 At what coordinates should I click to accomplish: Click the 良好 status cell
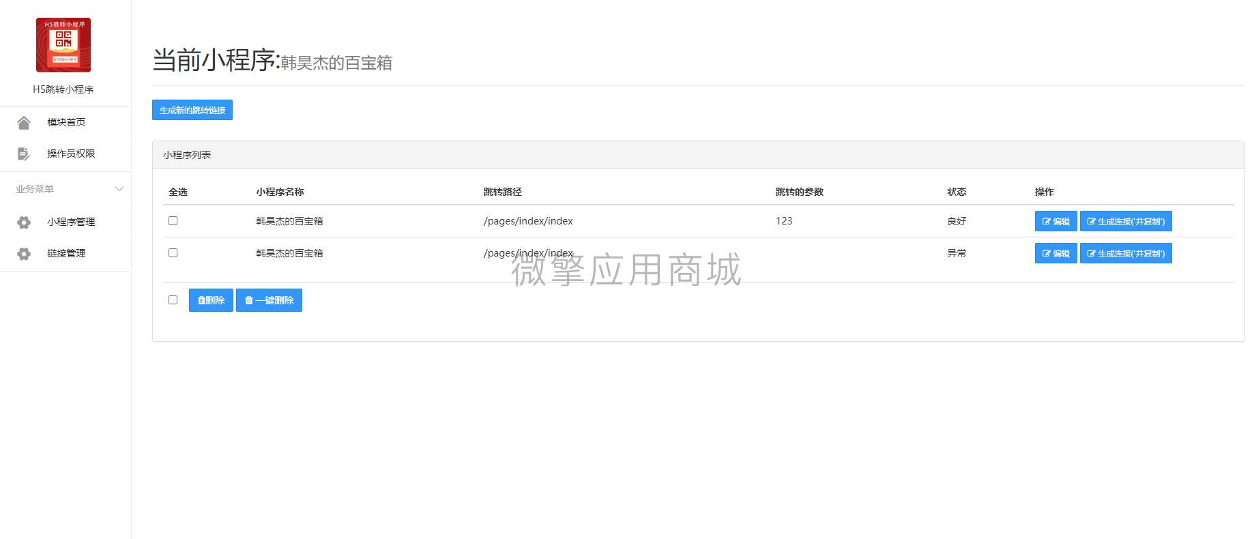[x=957, y=221]
